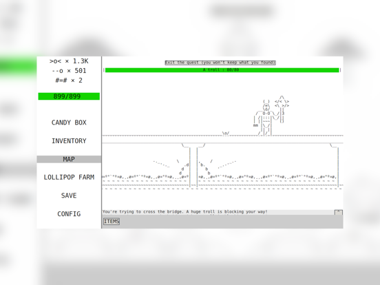Open the ITEMS button in quest bar

click(x=112, y=222)
